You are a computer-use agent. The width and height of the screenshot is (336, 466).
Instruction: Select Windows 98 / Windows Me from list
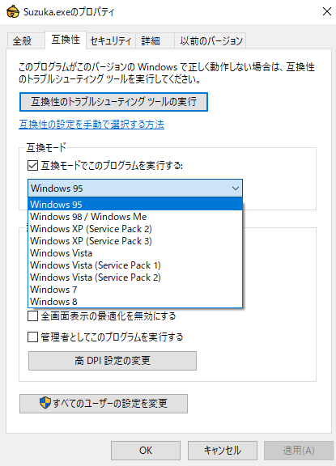[135, 217]
